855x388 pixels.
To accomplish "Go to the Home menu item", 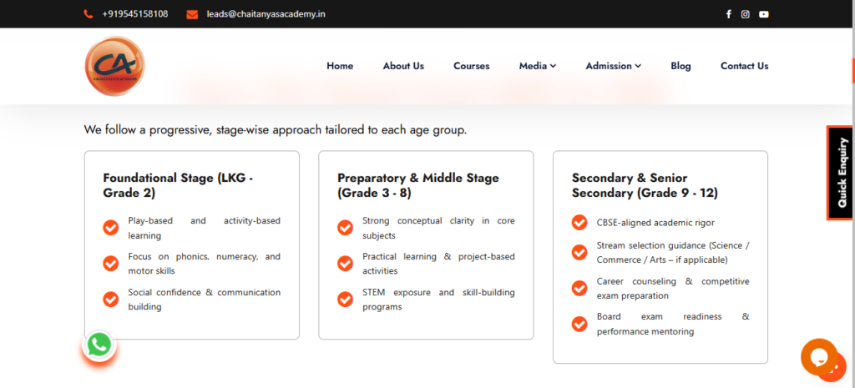I will point(340,66).
